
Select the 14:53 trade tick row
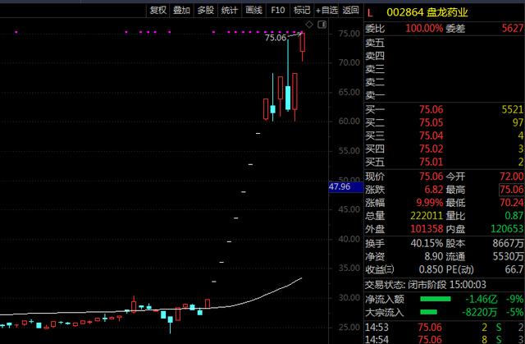coord(445,328)
